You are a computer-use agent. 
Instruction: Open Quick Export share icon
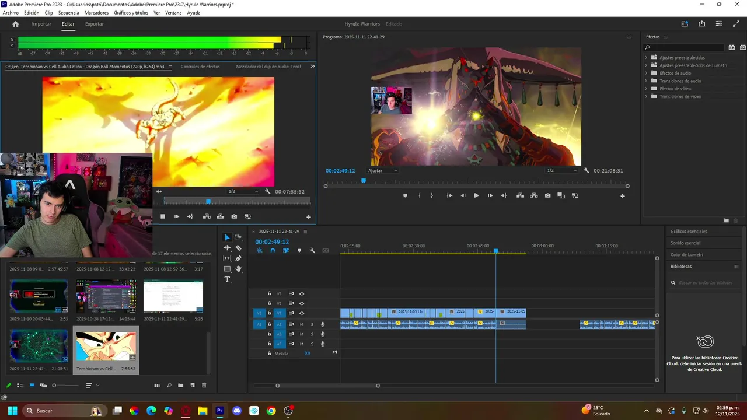coord(701,24)
